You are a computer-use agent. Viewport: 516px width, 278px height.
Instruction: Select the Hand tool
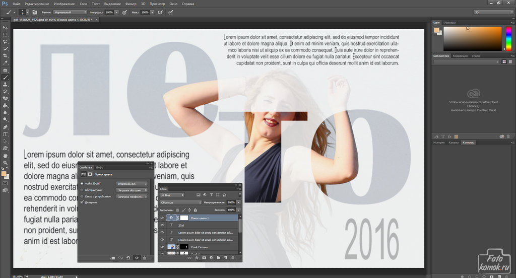tap(5, 156)
